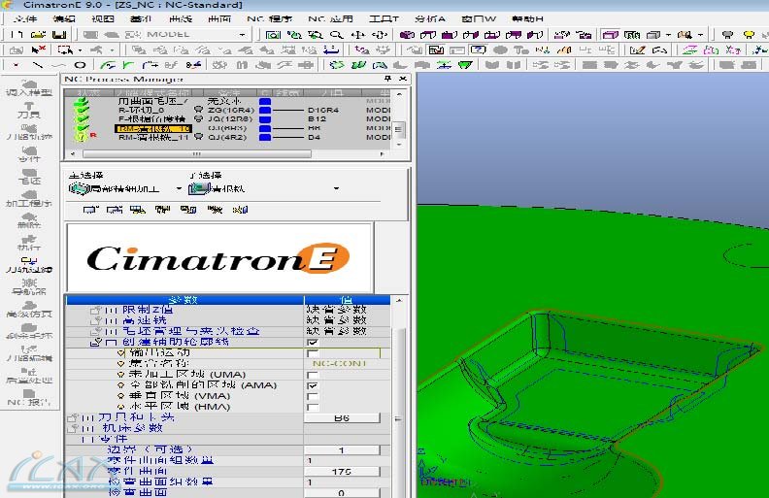Launch the 高级仿真 simulation sidebar icon
The image size is (769, 498).
click(29, 310)
